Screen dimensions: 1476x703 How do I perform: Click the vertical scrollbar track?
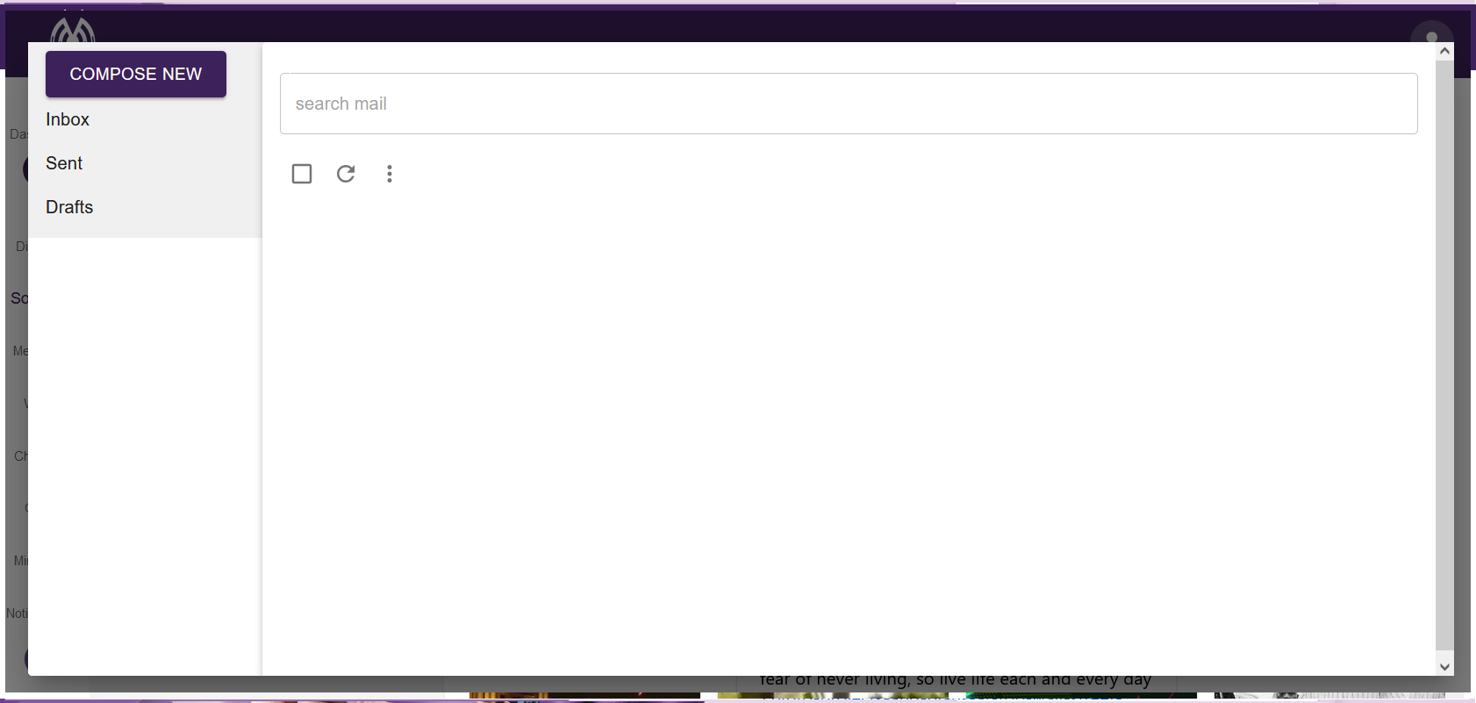(1444, 351)
